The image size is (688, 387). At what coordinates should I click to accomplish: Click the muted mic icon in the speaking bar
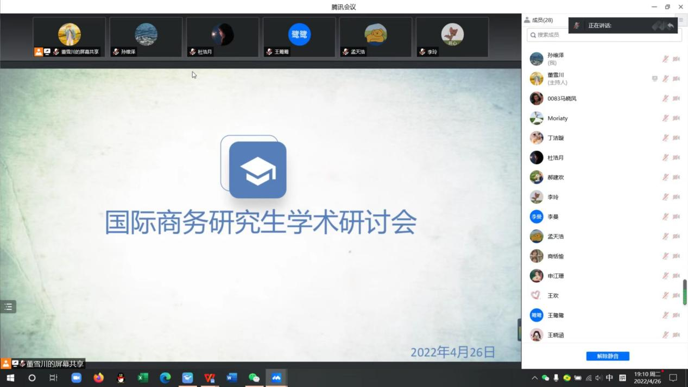pos(577,26)
